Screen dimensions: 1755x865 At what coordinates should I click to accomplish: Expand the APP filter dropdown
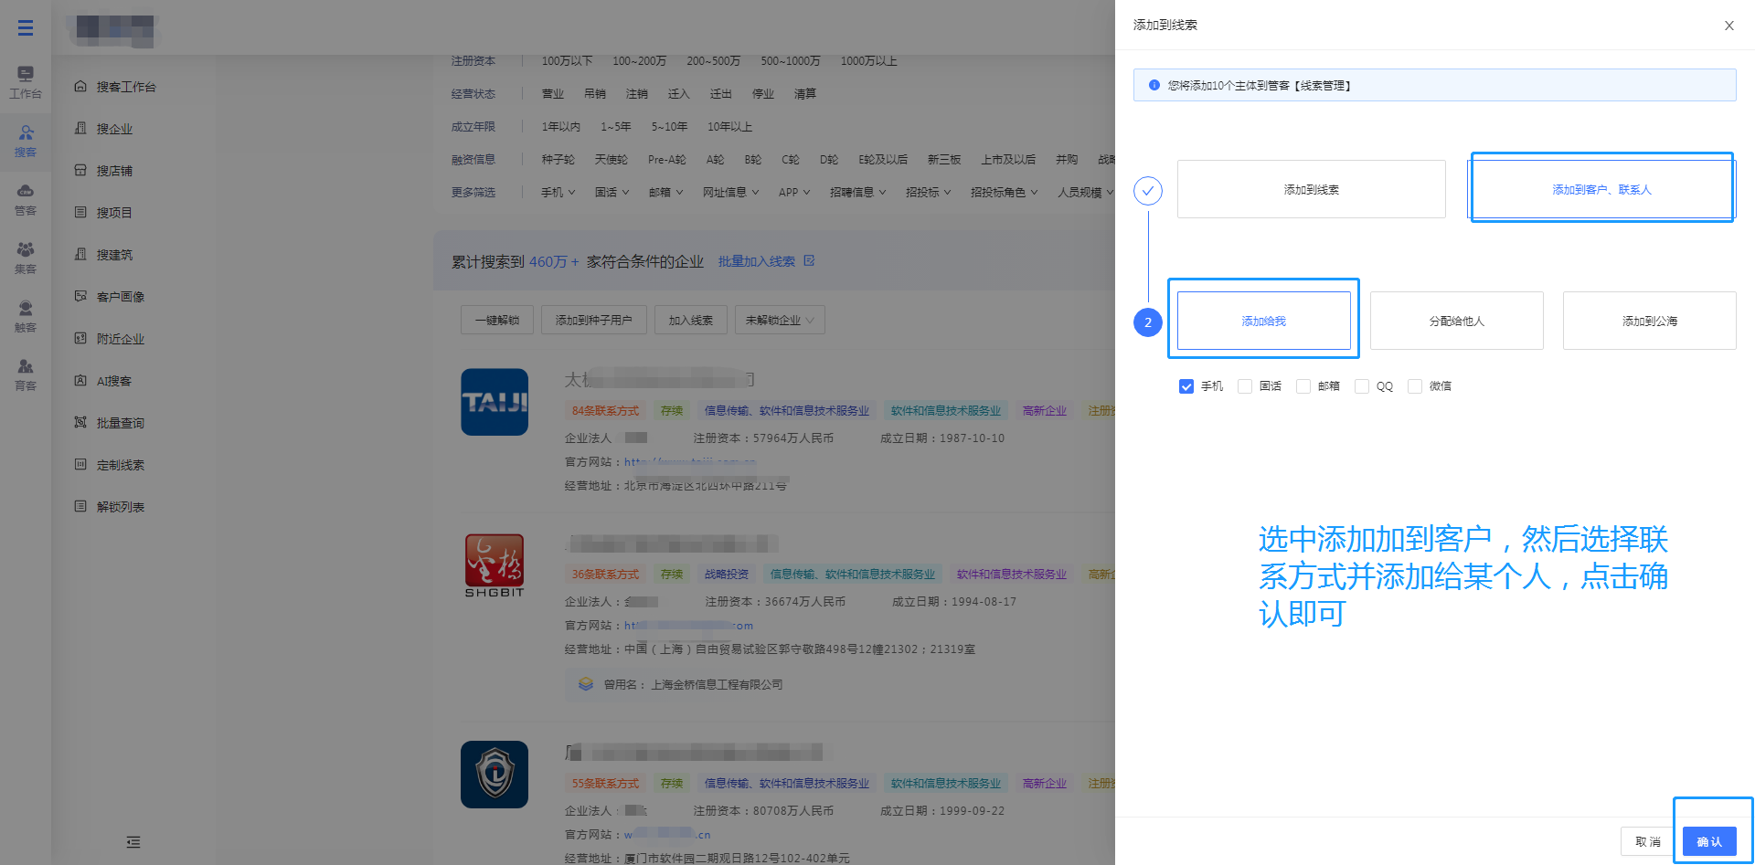(794, 193)
